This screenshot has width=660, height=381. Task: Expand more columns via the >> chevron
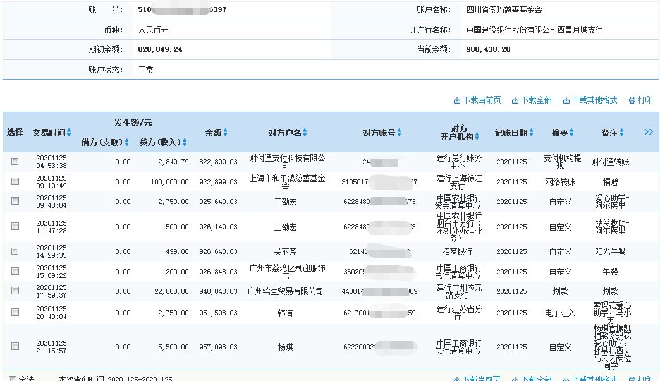pos(649,131)
